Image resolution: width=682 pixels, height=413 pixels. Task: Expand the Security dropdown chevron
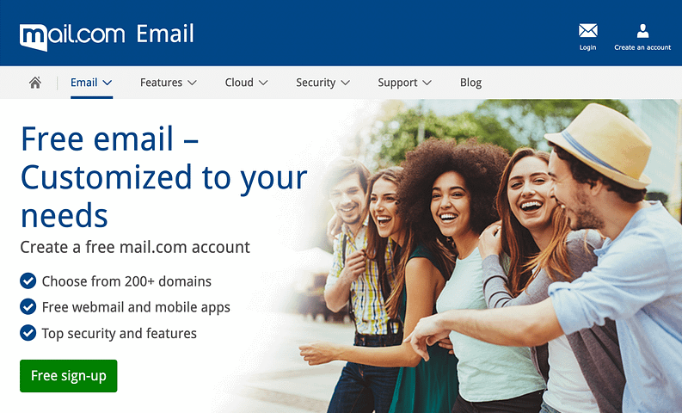pyautogui.click(x=346, y=83)
